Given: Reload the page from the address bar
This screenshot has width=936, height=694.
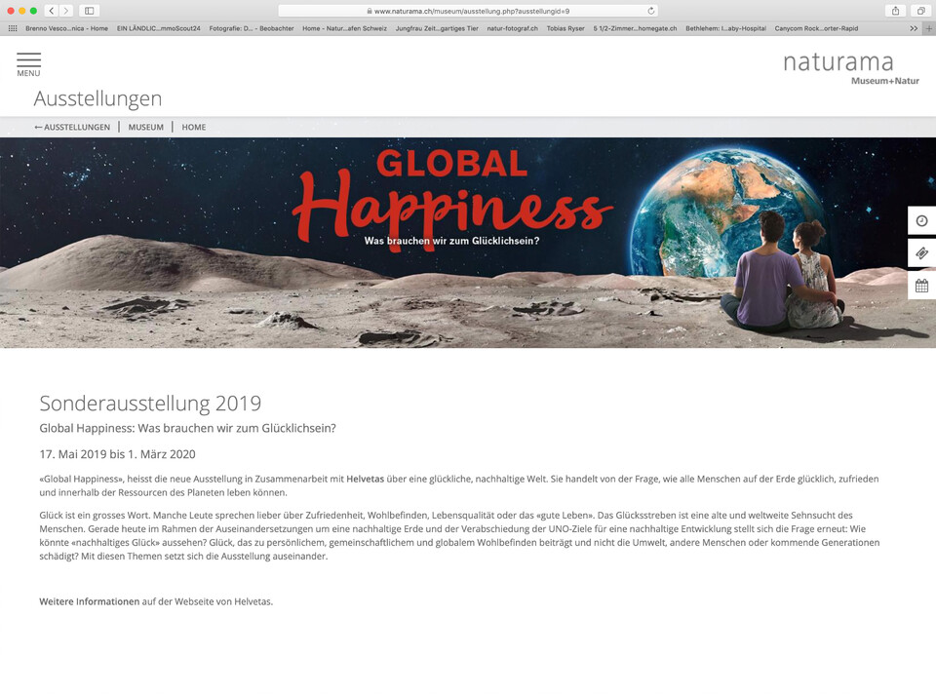Looking at the screenshot, I should [650, 12].
